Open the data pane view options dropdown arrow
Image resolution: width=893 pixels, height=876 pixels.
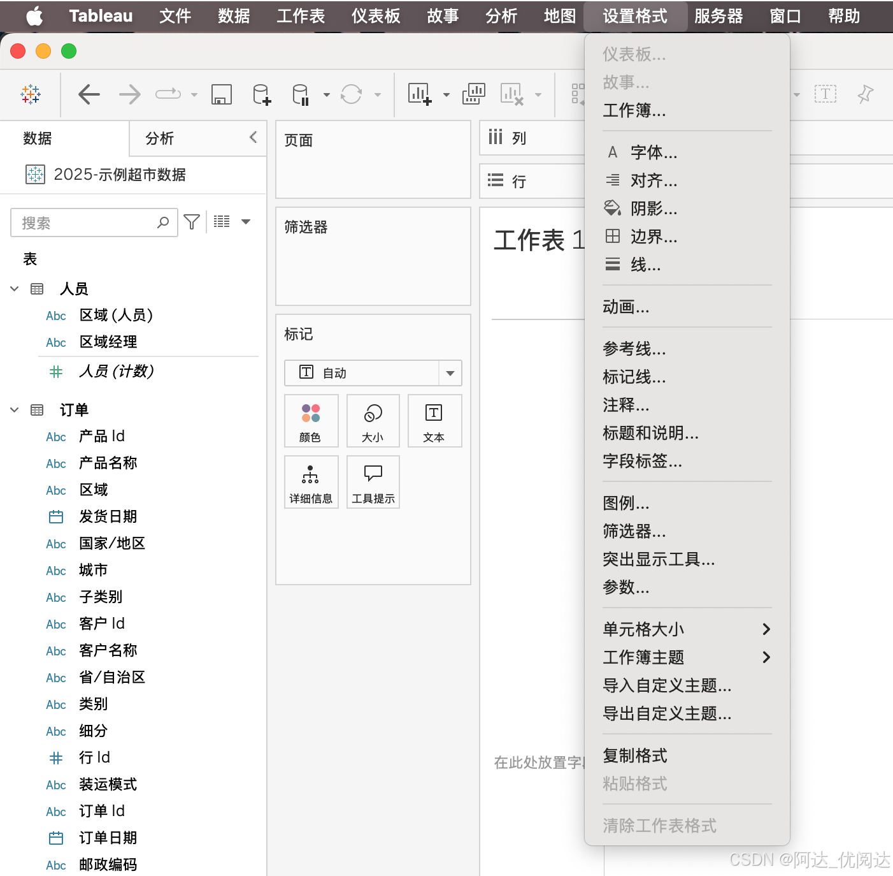(x=246, y=222)
